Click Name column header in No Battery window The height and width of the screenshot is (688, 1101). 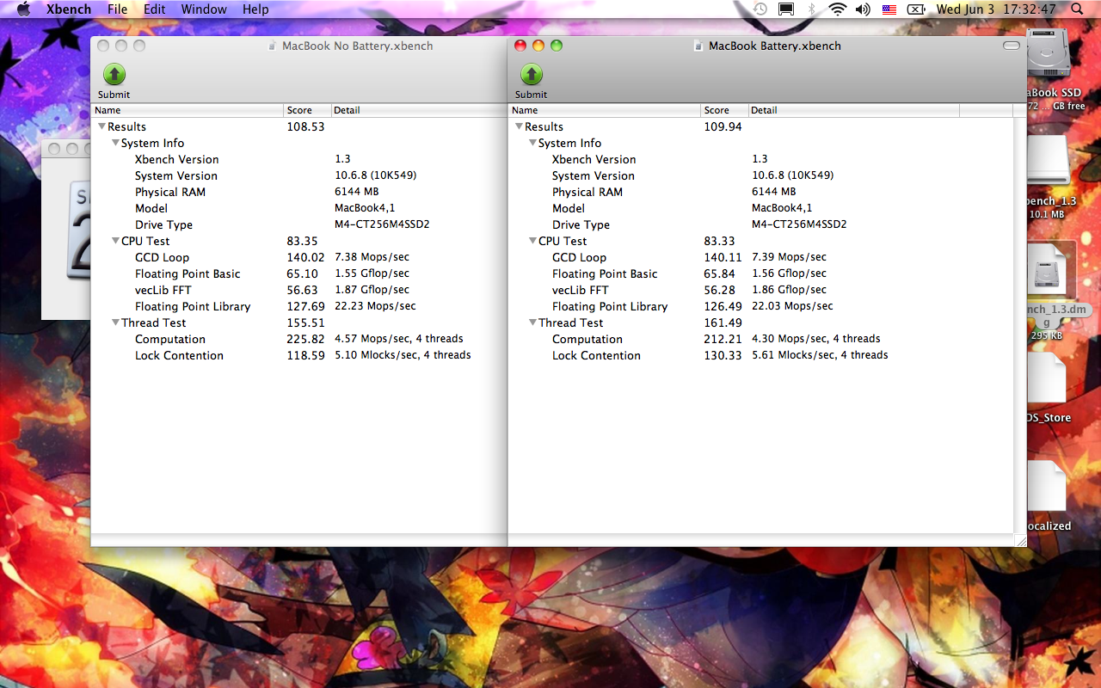188,110
